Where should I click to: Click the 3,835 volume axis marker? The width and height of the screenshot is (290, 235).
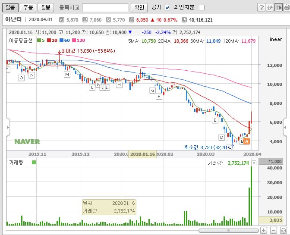271,220
